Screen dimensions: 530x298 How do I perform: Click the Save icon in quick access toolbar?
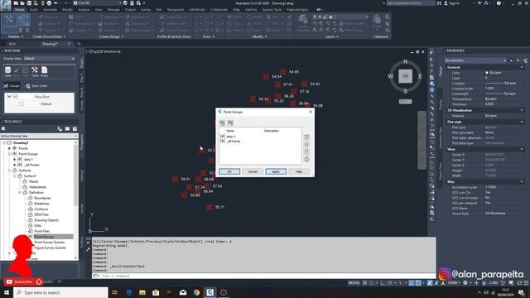point(30,3)
